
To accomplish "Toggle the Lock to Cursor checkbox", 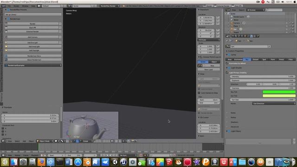I will coord(199,89).
